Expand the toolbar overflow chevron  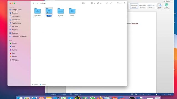(121, 3)
